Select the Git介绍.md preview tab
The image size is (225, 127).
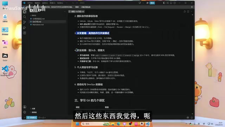coord(77,12)
